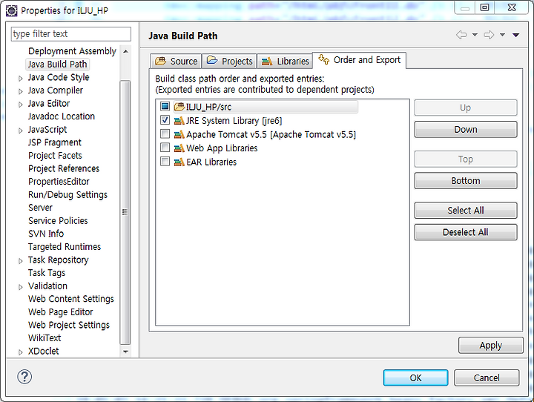The width and height of the screenshot is (534, 402).
Task: Select Project Facets in the tree
Action: tap(55, 155)
